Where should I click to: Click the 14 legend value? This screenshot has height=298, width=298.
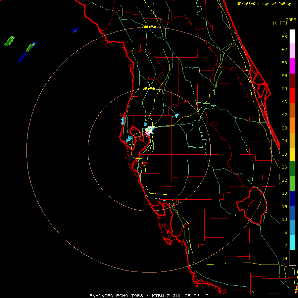point(284,206)
